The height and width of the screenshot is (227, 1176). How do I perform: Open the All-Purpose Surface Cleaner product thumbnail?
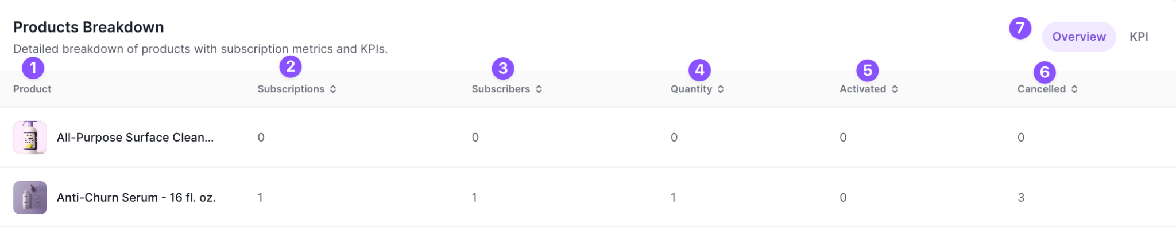(30, 138)
